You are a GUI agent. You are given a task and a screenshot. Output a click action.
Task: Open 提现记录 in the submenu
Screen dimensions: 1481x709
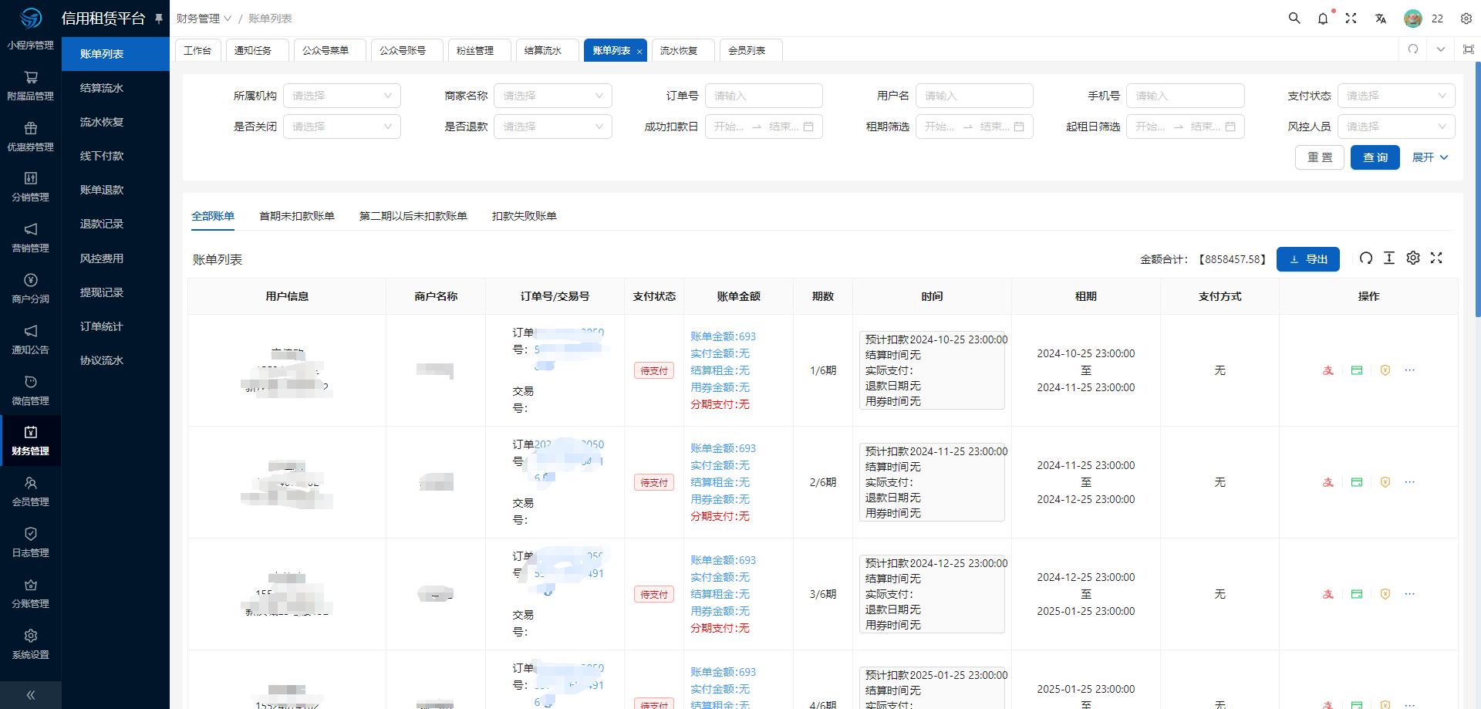116,292
